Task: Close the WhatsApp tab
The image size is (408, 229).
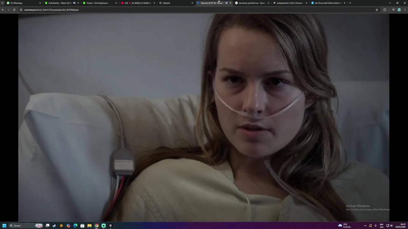Action: (40, 3)
